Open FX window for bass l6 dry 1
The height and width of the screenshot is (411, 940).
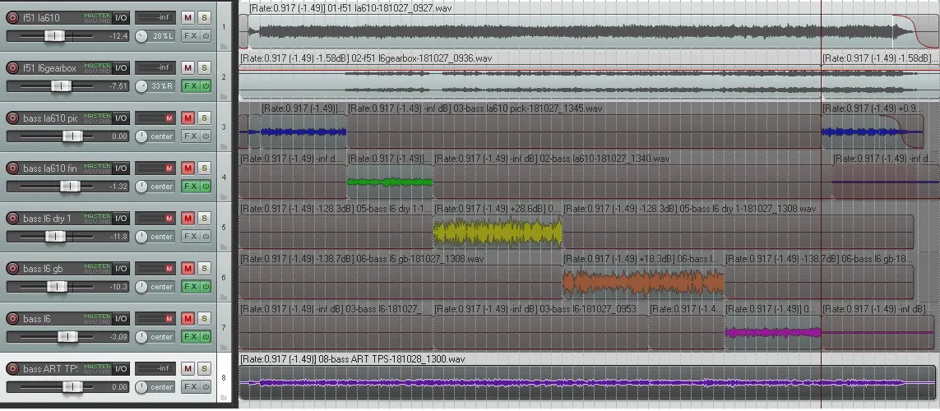(187, 237)
